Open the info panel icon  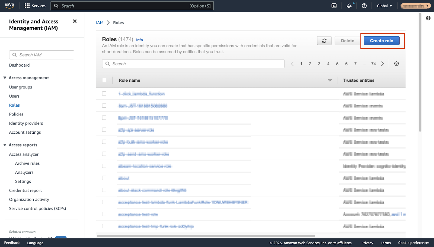coord(428,18)
